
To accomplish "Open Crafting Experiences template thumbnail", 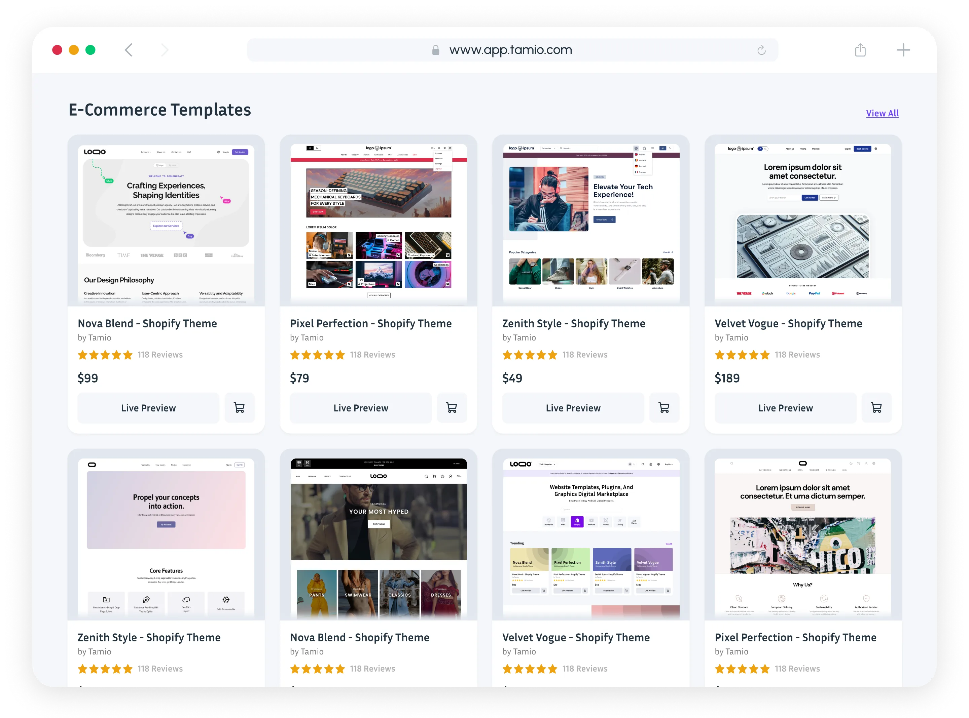I will coord(166,222).
